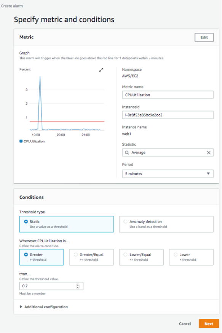This screenshot has width=222, height=333.
Task: Select the Lower/Equal condition option
Action: tap(126, 255)
